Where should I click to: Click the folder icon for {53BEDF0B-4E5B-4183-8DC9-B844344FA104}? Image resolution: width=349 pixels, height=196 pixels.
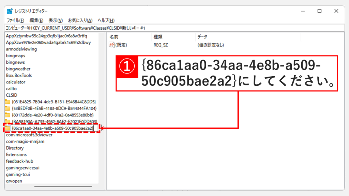click(7, 108)
